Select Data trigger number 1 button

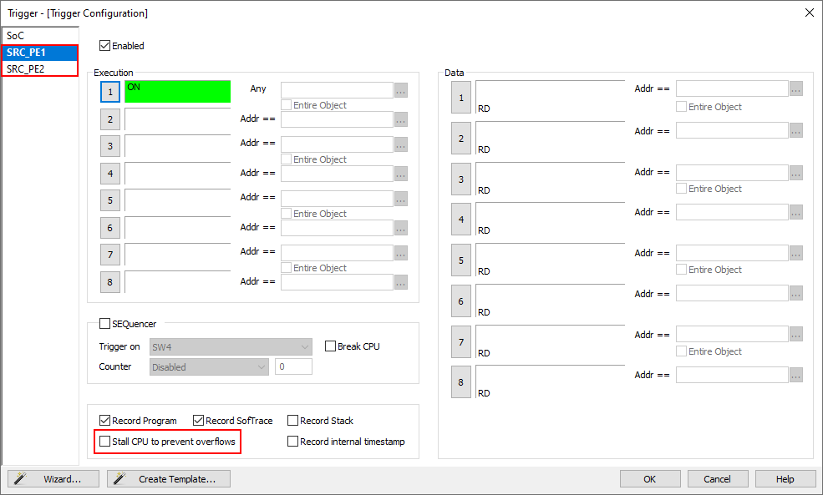pyautogui.click(x=461, y=98)
